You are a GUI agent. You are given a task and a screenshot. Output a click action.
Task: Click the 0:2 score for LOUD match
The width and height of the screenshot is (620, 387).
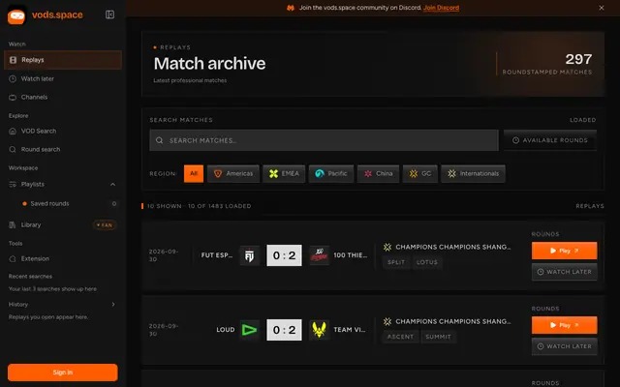pos(284,330)
